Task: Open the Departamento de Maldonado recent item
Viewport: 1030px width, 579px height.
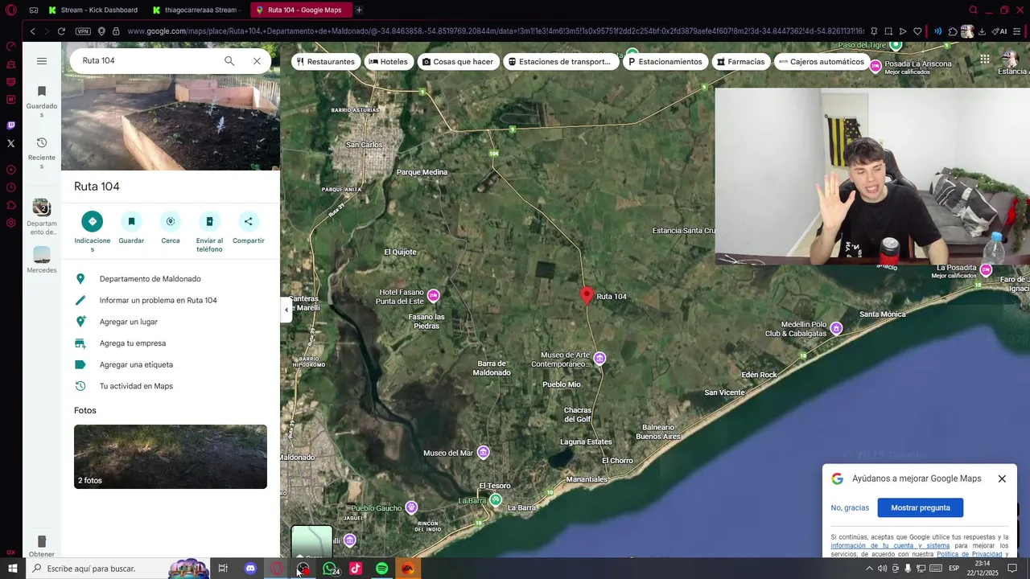Action: [x=42, y=217]
